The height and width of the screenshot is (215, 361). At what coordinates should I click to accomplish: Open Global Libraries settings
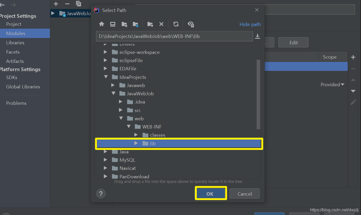pyautogui.click(x=23, y=87)
